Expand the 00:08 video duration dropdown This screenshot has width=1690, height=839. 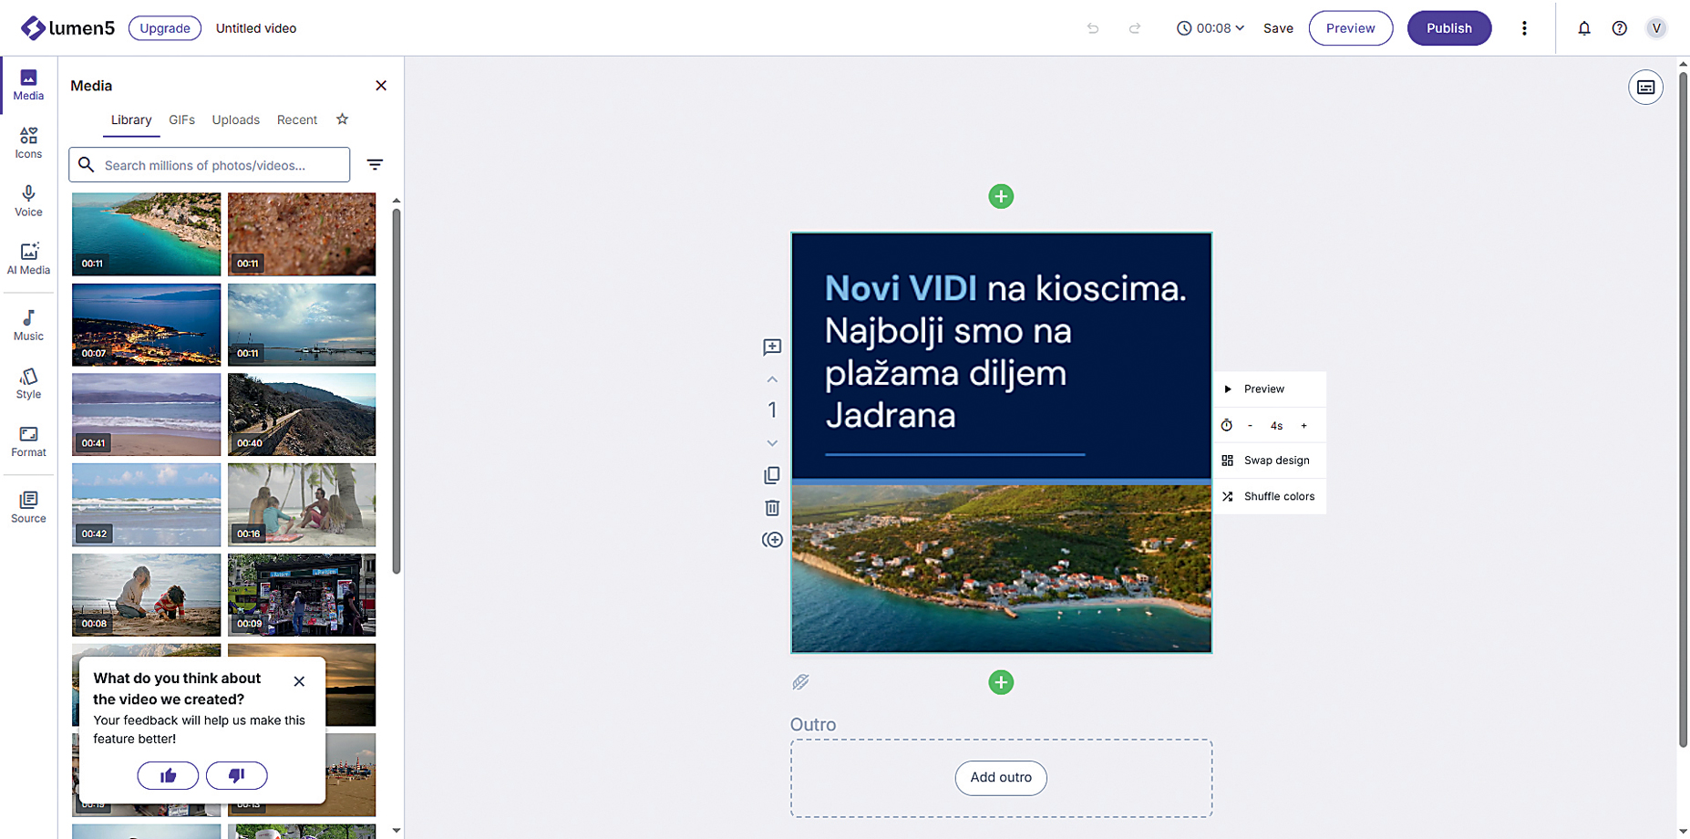tap(1210, 28)
